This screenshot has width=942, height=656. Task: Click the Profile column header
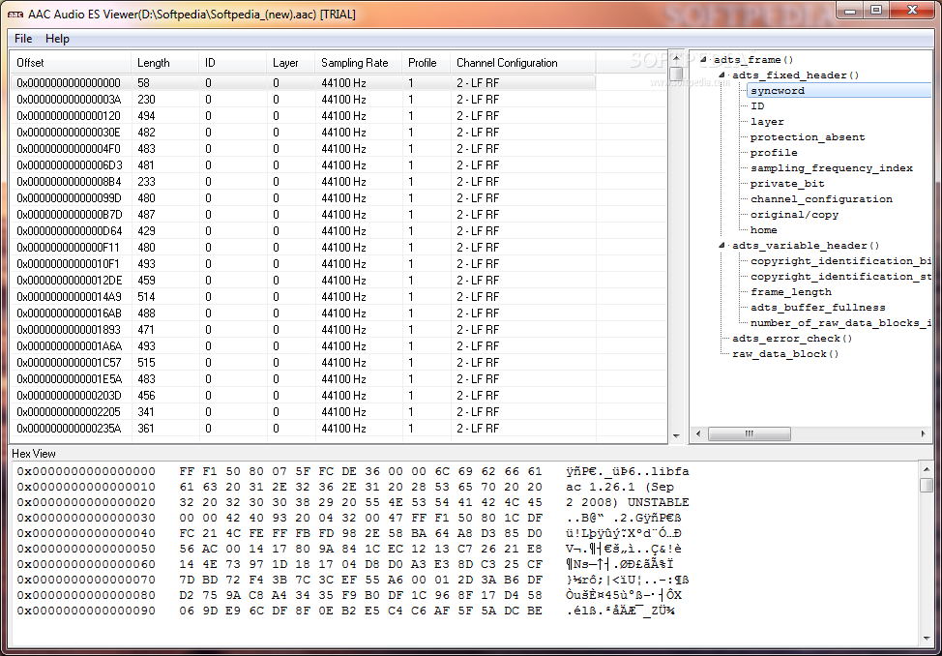426,63
